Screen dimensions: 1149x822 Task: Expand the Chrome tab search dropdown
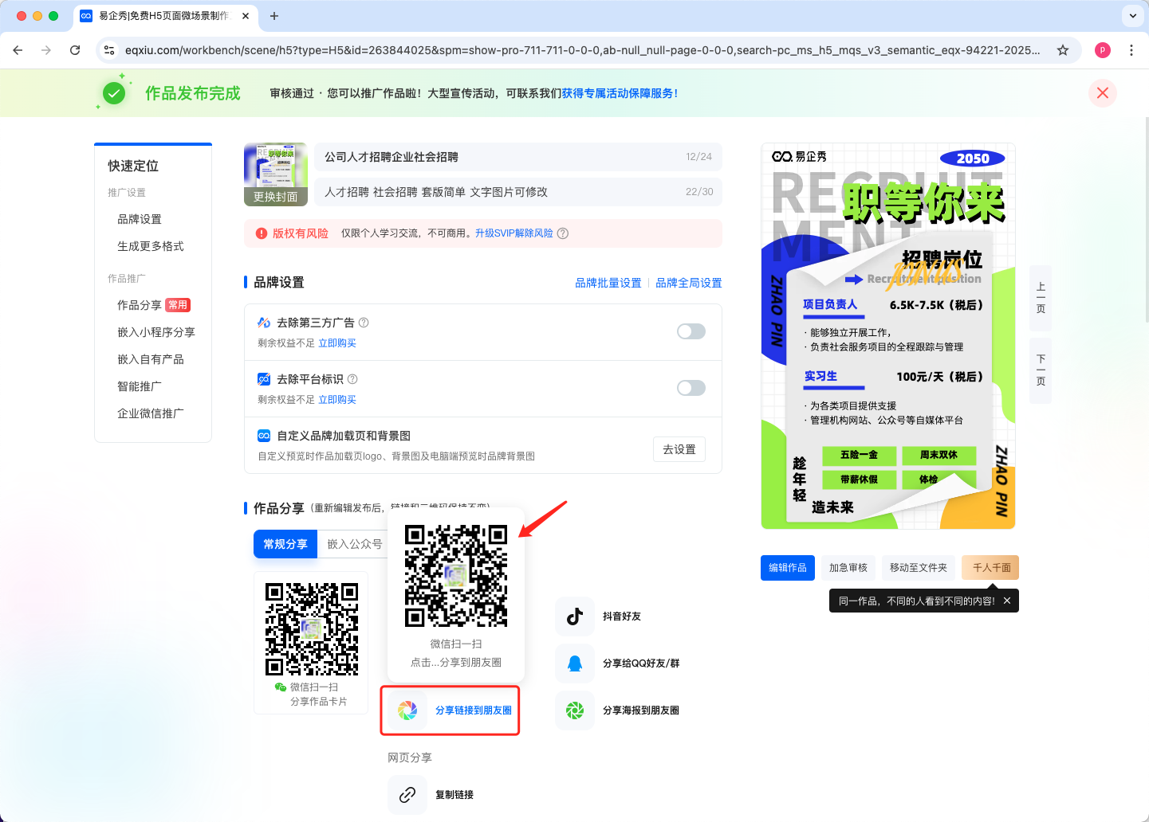pyautogui.click(x=1132, y=16)
